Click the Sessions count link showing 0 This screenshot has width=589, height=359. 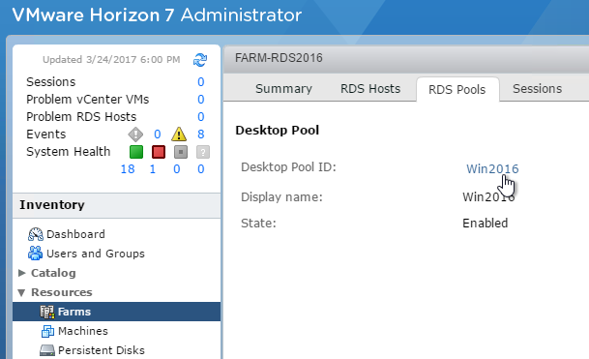[201, 82]
